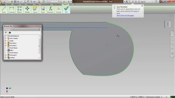Open a file using the folder icon
The width and height of the screenshot is (175, 98).
pos(12,2)
